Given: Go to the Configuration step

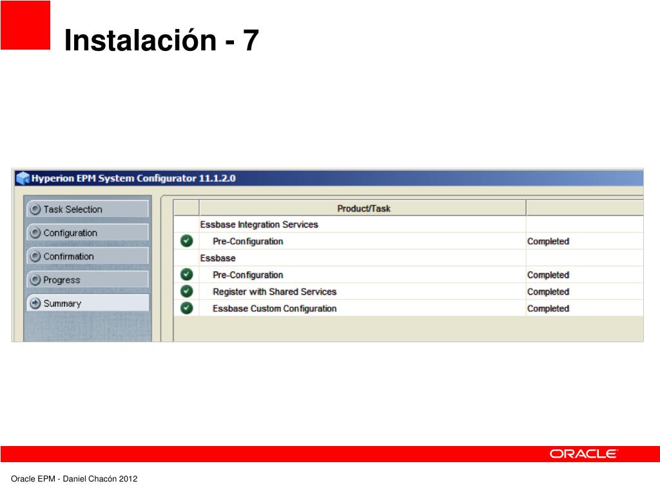Looking at the screenshot, I should point(88,233).
